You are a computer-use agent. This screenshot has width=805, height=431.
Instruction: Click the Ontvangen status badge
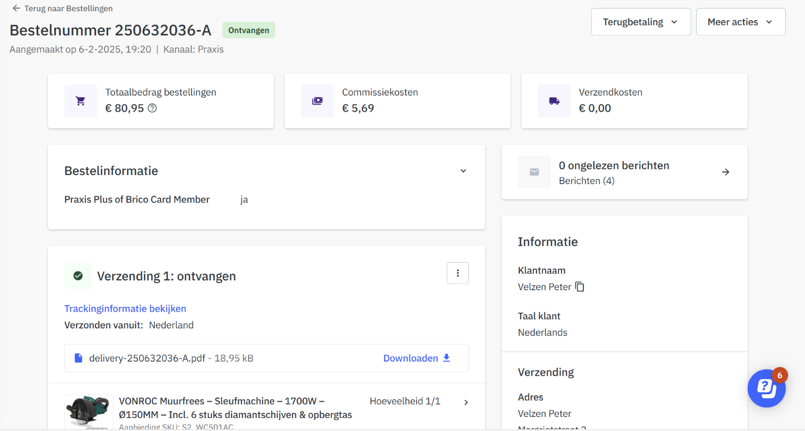tap(249, 30)
